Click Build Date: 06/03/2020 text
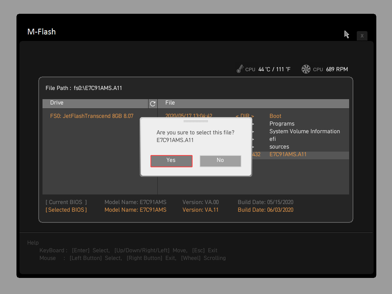 tap(266, 210)
